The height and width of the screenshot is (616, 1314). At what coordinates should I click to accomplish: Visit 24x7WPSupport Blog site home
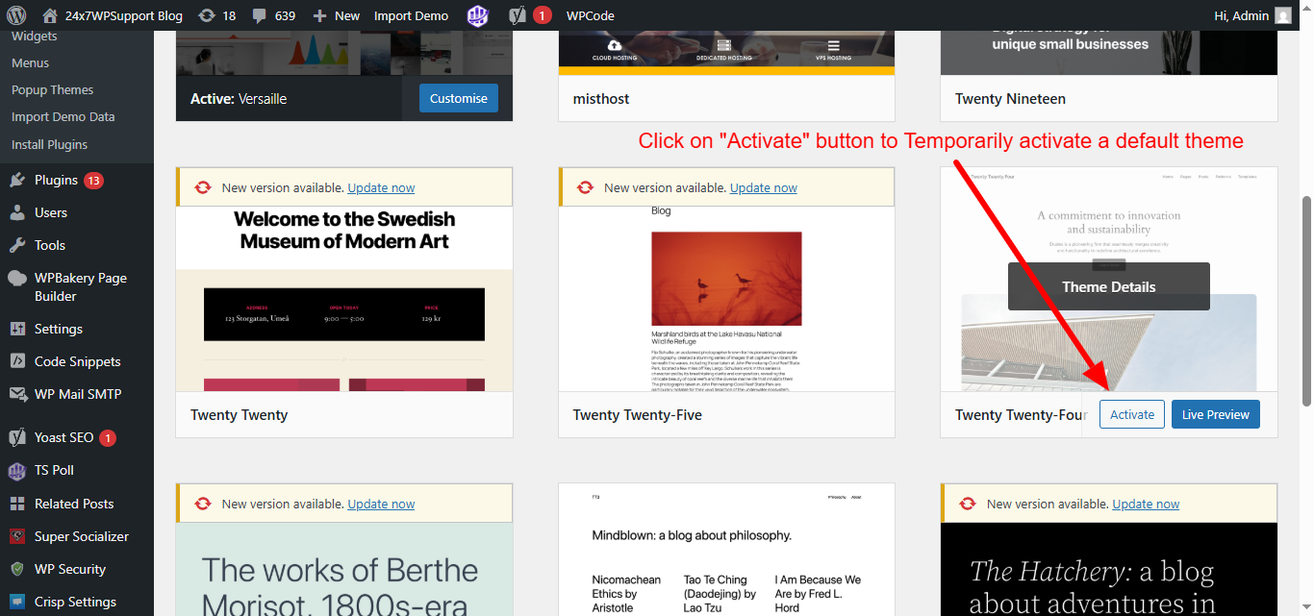pyautogui.click(x=113, y=15)
